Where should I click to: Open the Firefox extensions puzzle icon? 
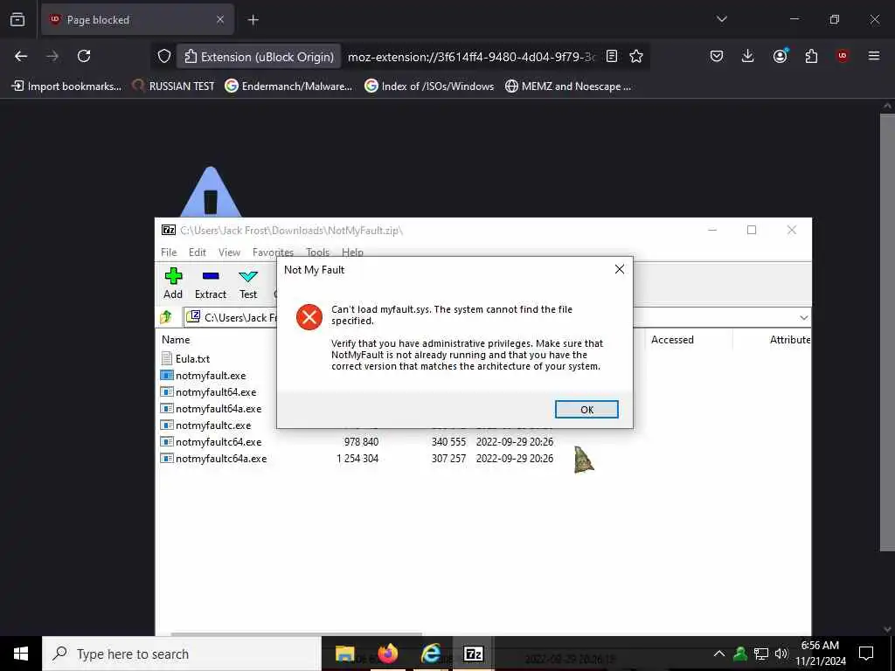click(811, 56)
